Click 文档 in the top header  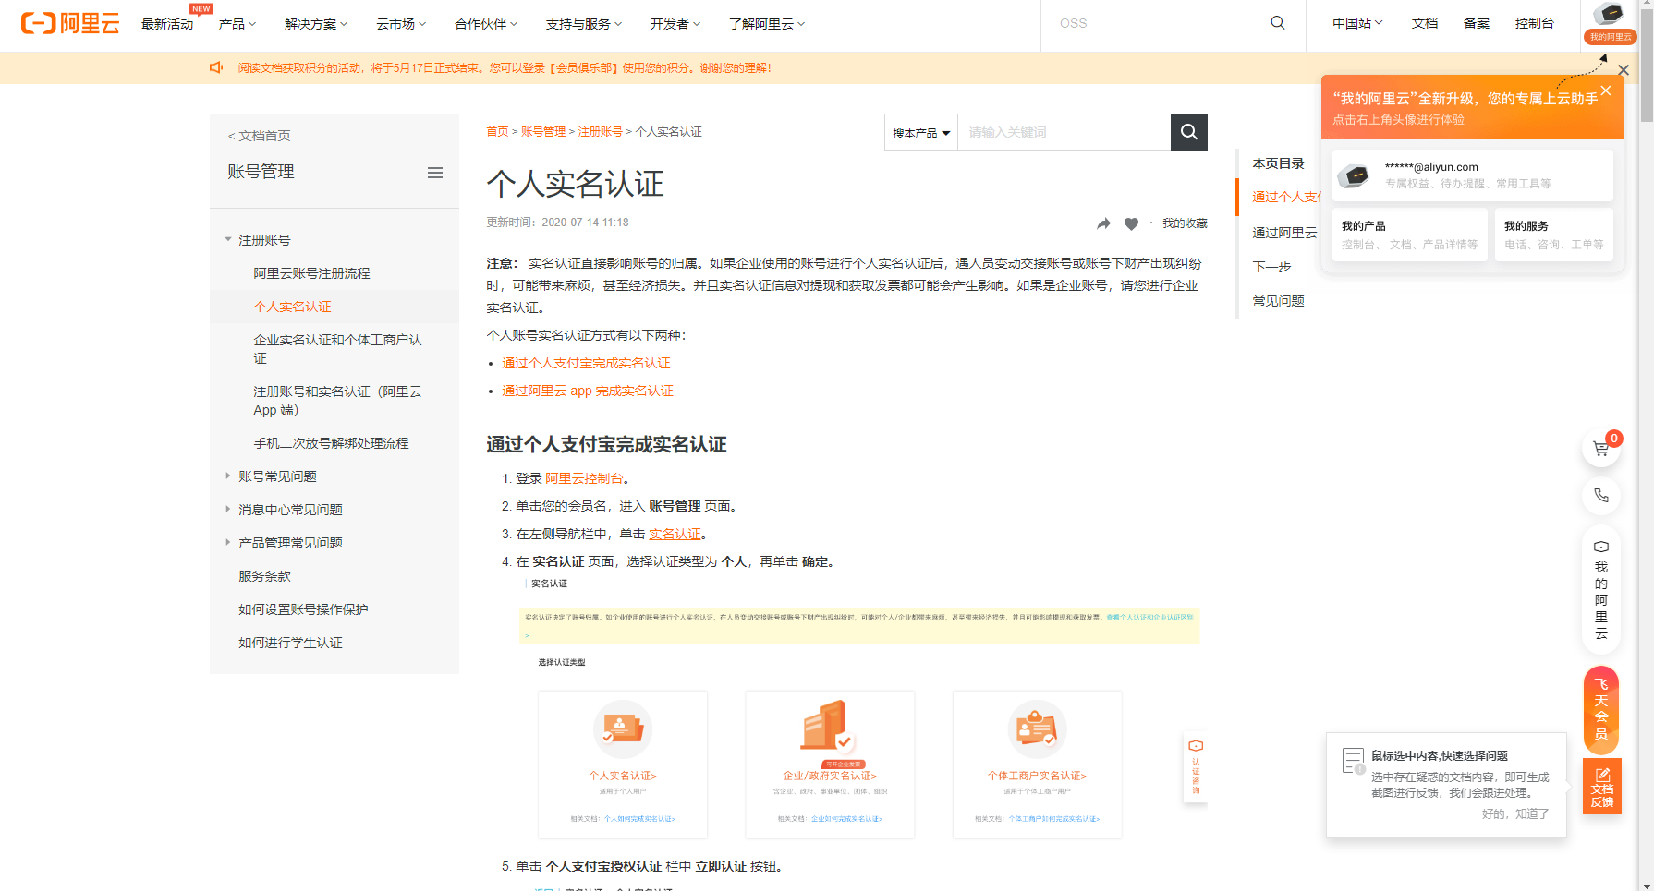(x=1424, y=23)
